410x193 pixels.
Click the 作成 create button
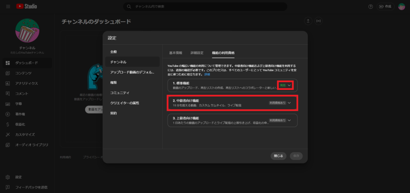click(x=385, y=6)
